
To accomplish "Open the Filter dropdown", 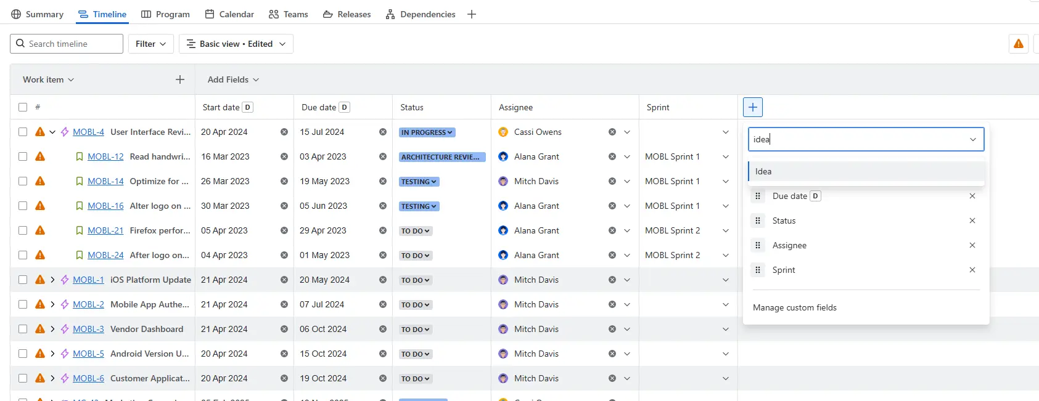I will point(151,44).
